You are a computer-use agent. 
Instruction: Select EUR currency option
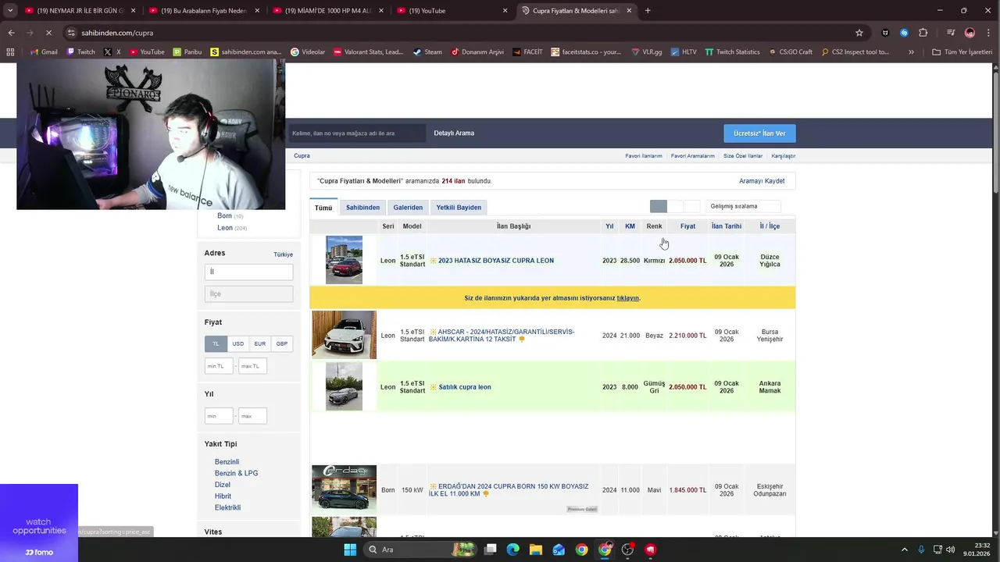pyautogui.click(x=260, y=343)
